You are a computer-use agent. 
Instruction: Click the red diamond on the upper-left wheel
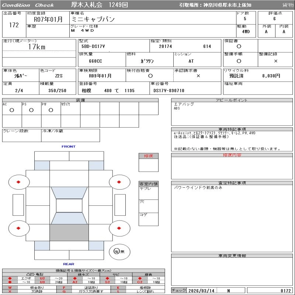pos(18,181)
